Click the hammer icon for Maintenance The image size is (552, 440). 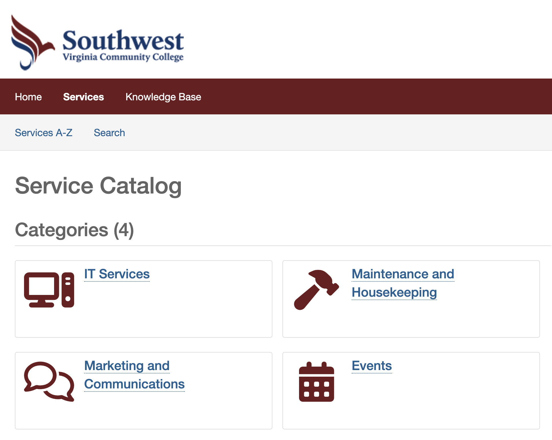point(316,290)
